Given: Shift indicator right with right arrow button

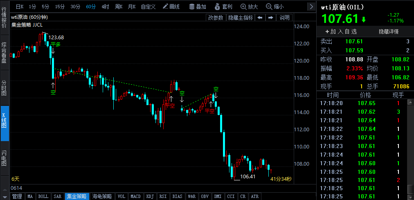Looking at the screenshot, I should coord(271,18).
